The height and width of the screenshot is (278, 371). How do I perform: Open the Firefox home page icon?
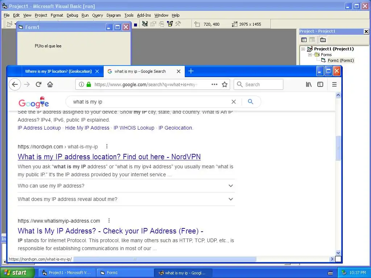coord(50,84)
